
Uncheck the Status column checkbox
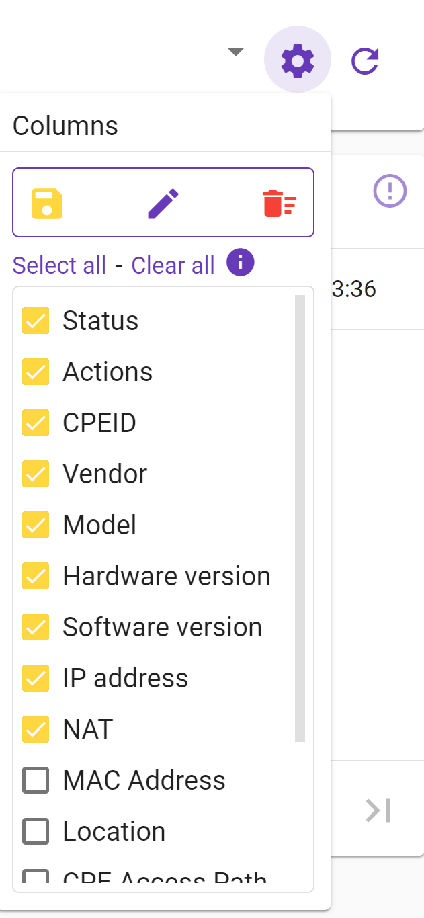pos(36,321)
